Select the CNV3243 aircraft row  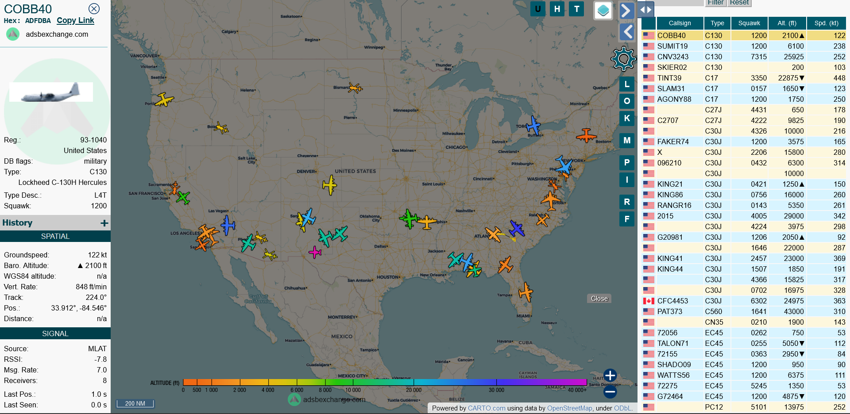coord(744,57)
